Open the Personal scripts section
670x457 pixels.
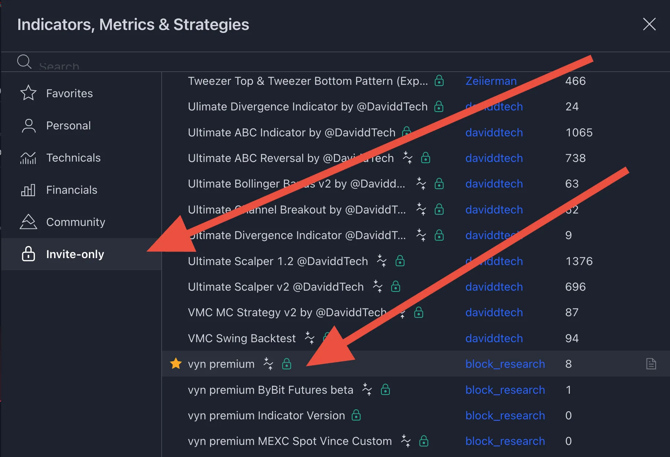[68, 125]
